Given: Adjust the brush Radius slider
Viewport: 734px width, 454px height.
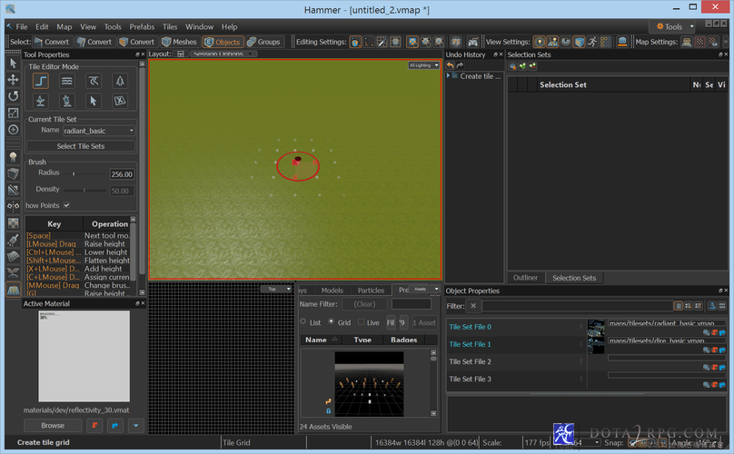Looking at the screenshot, I should pos(84,173).
